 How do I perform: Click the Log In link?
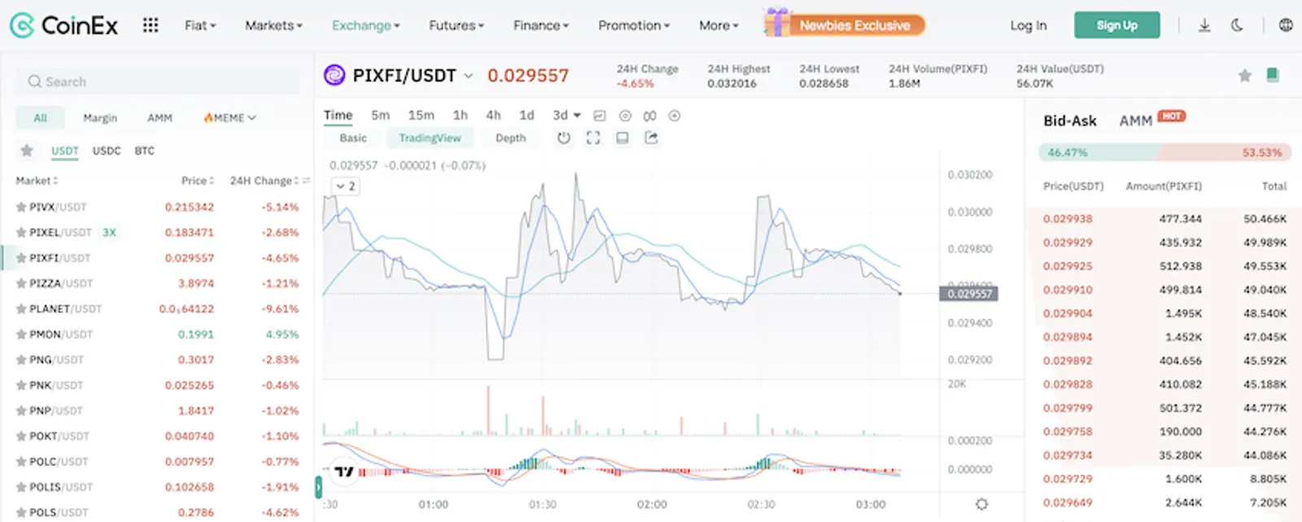coord(1029,25)
